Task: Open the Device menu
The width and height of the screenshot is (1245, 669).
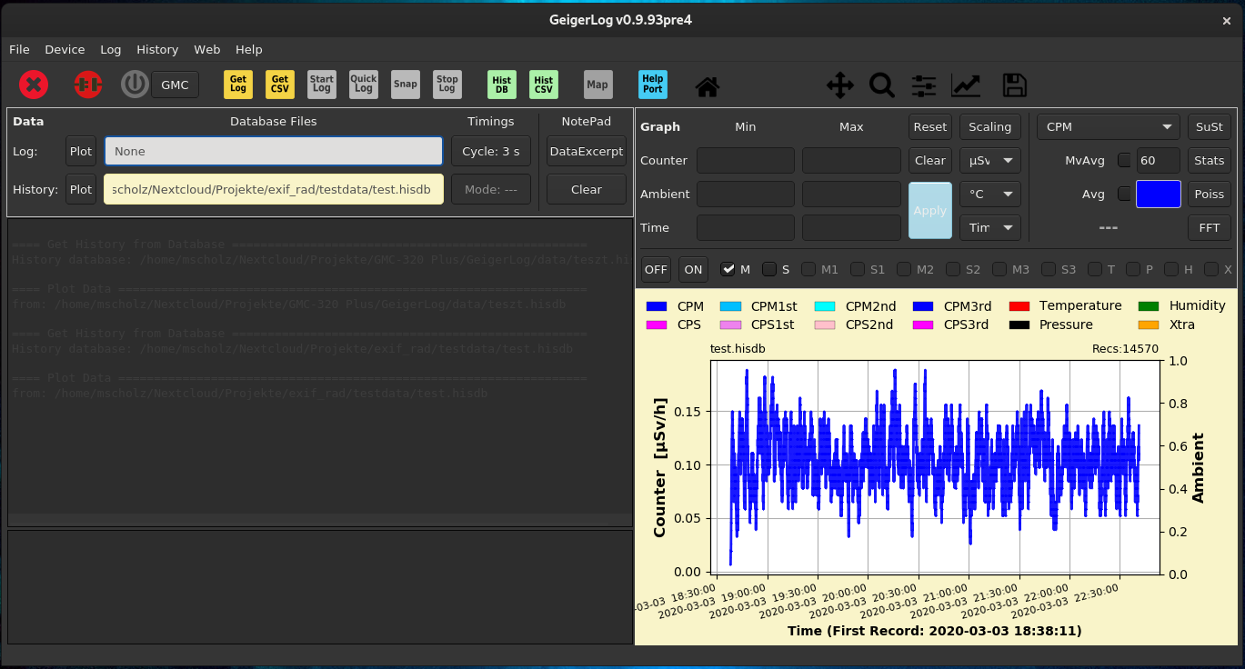Action: click(65, 49)
